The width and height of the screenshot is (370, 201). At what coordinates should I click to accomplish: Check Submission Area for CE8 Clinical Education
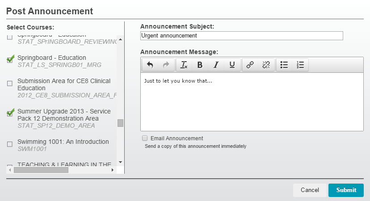(10, 84)
